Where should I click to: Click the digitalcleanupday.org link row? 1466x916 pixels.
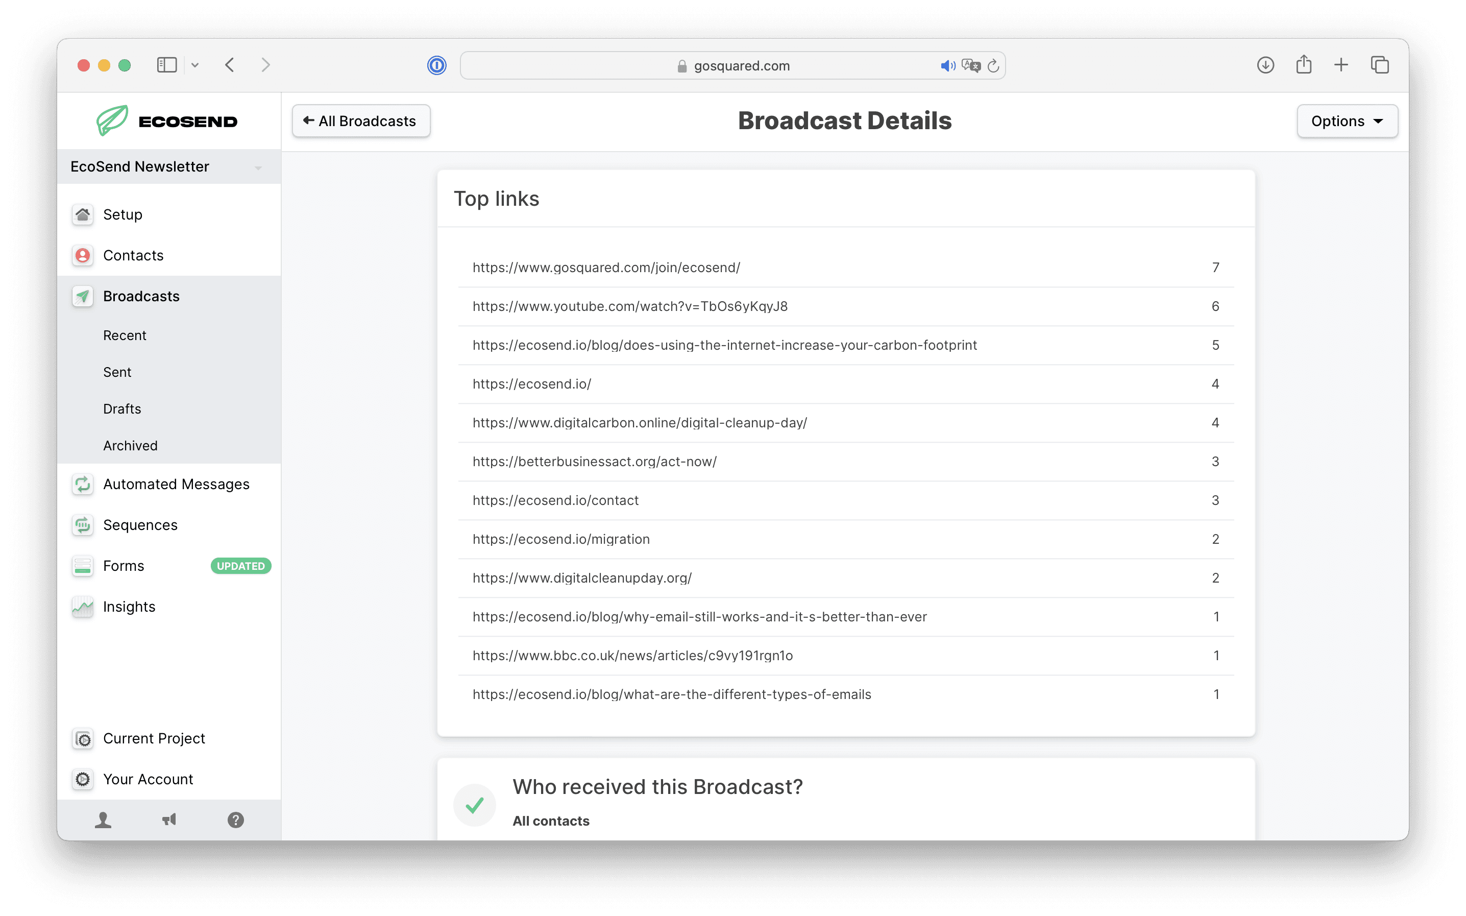point(845,577)
